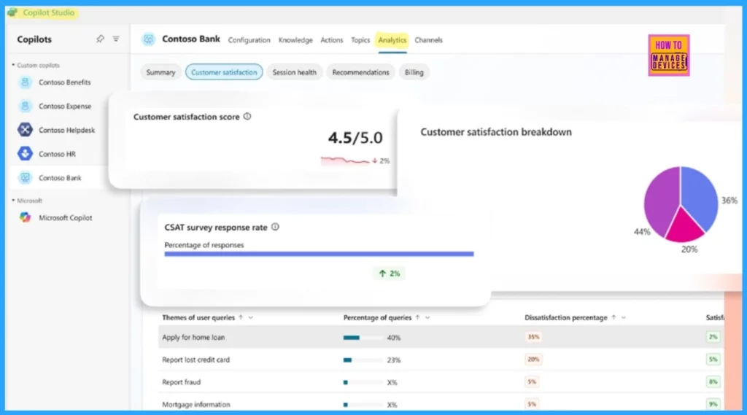Switch to Session health view
This screenshot has width=747, height=415.
pos(295,72)
